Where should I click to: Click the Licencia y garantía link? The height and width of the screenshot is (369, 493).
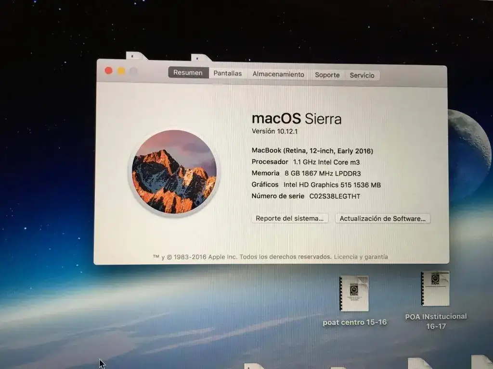point(361,257)
